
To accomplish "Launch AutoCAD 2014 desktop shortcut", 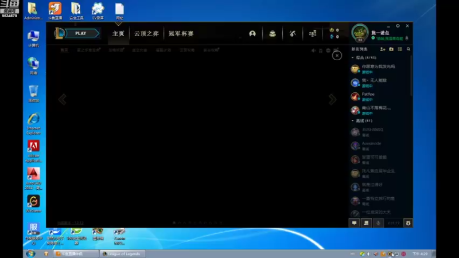I will [33, 179].
